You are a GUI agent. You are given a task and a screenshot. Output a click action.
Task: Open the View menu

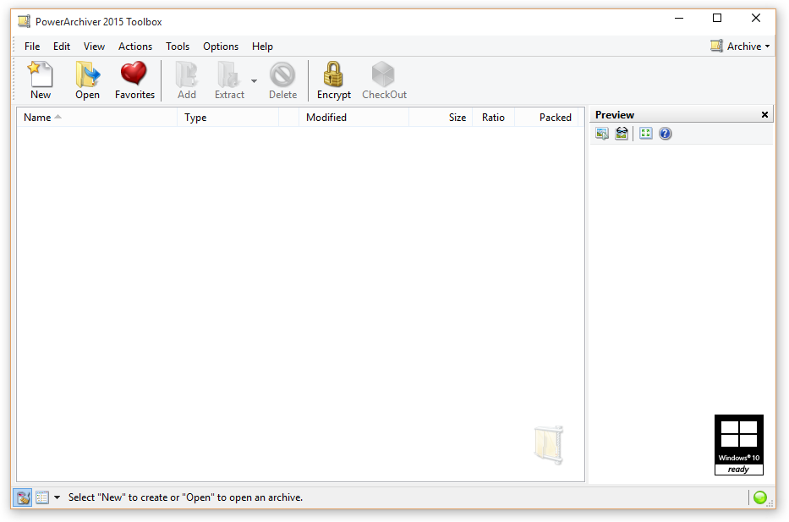(94, 47)
